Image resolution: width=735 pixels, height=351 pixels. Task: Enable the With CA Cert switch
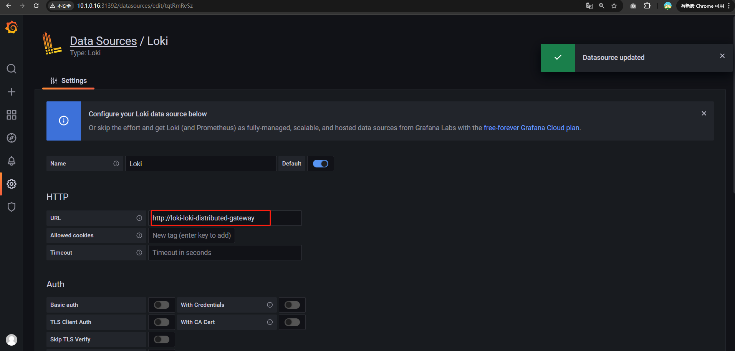(x=292, y=322)
